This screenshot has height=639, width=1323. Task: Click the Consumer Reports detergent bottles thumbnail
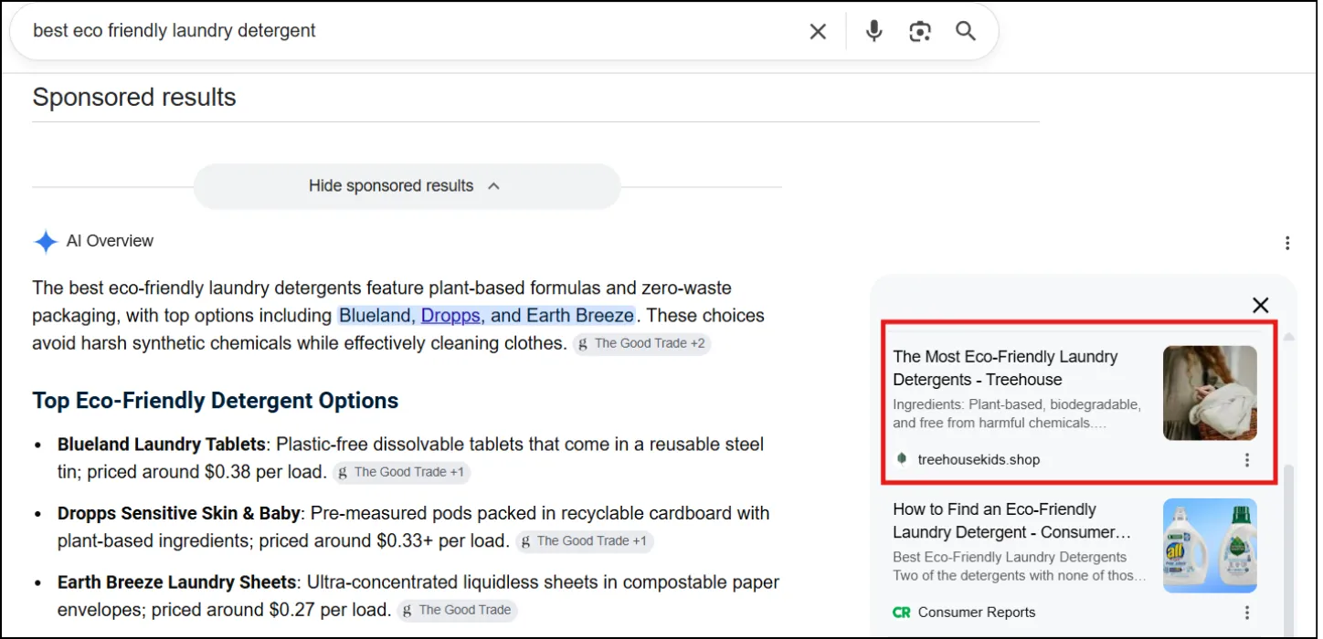(x=1210, y=545)
